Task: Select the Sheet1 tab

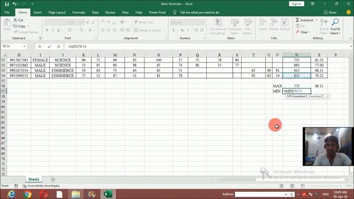Action: point(34,179)
